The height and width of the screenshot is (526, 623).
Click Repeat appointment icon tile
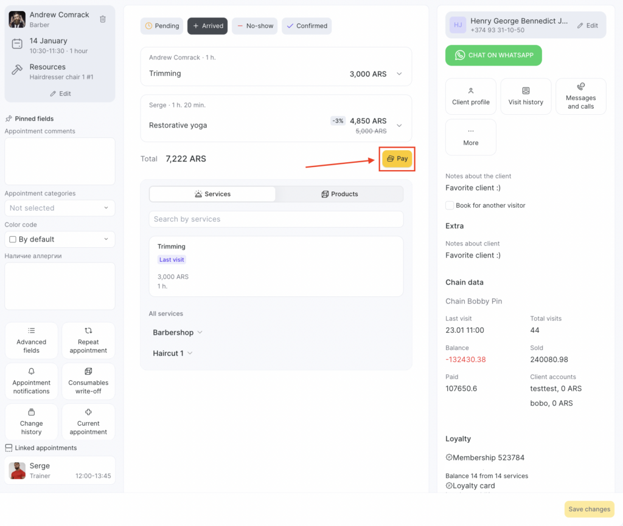(x=88, y=340)
